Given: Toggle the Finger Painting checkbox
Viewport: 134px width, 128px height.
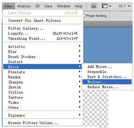Looking at the screenshot, I should [x=84, y=16].
